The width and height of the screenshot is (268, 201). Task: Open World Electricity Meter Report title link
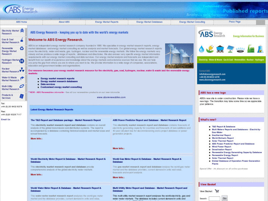click(x=68, y=160)
